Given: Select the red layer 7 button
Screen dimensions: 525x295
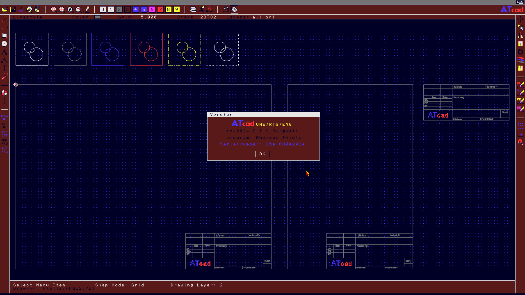Looking at the screenshot, I should click(x=160, y=9).
